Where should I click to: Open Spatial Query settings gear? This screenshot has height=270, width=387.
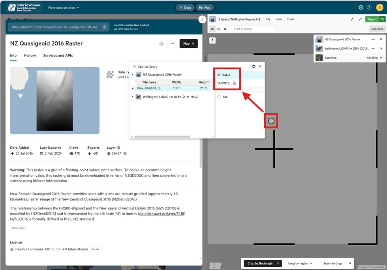254,66
